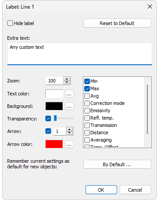Decrease Zoom with down spinner arrow

(67, 82)
